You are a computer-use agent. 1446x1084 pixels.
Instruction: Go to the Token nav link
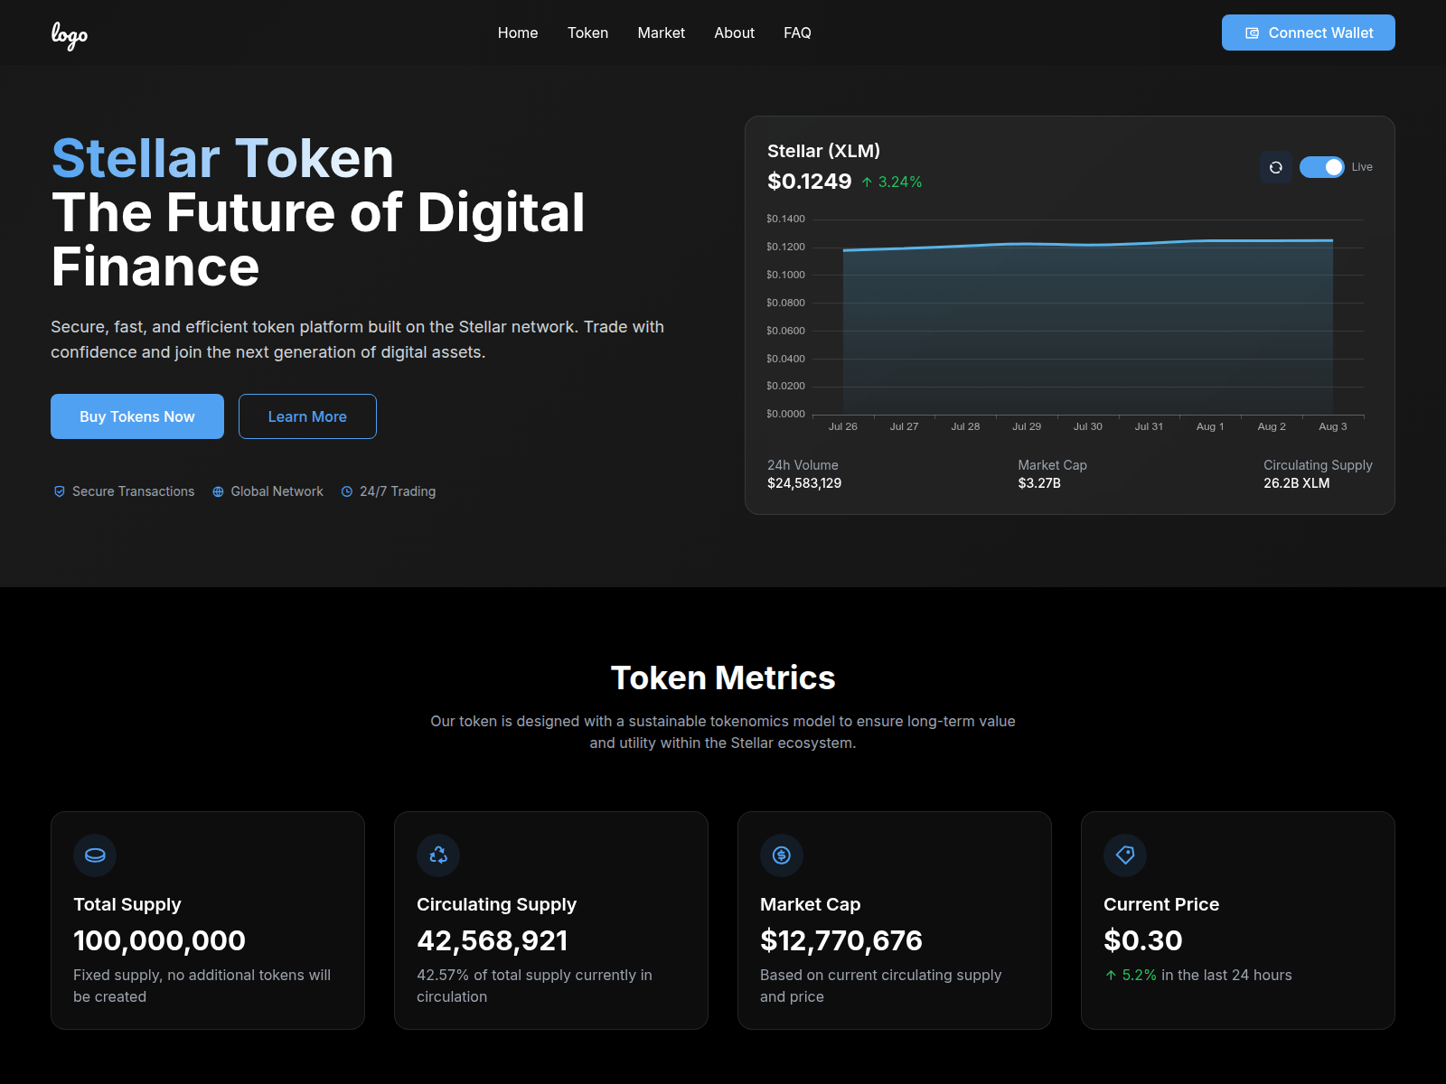tap(587, 33)
